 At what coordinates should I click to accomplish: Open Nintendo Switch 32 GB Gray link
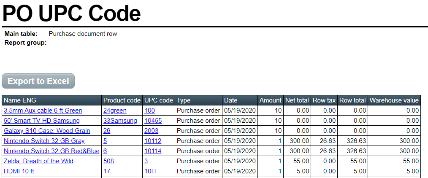[x=44, y=140]
